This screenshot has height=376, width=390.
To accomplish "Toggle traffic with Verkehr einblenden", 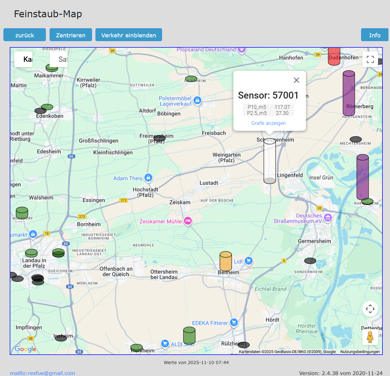I will [x=128, y=35].
